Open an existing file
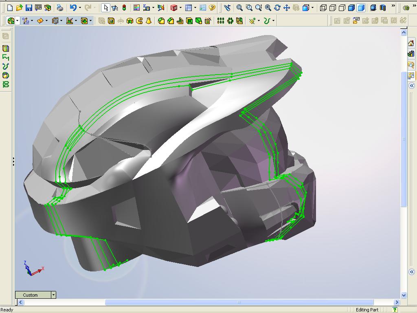 click(19, 8)
